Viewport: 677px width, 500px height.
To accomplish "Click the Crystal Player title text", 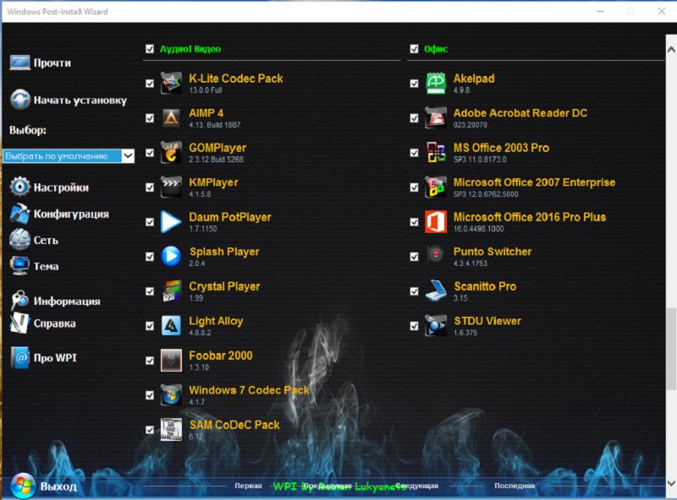I will coord(224,286).
